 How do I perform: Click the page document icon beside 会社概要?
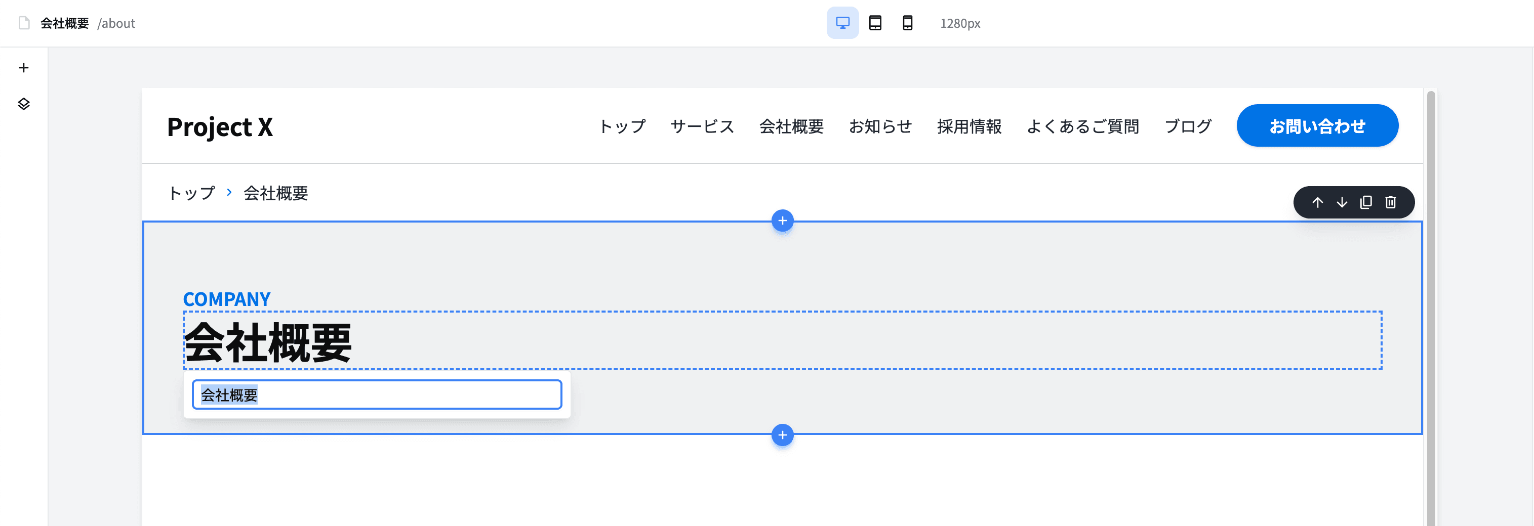pos(24,23)
